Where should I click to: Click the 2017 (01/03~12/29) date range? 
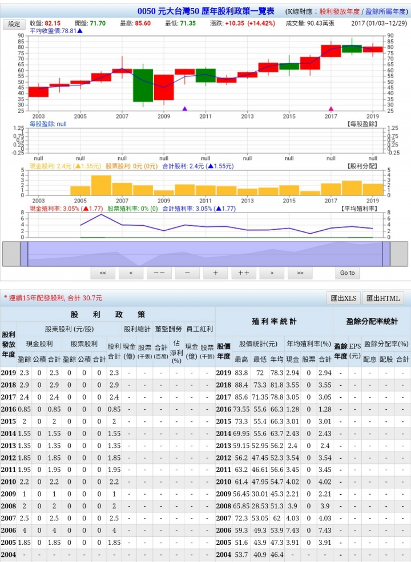(x=379, y=23)
